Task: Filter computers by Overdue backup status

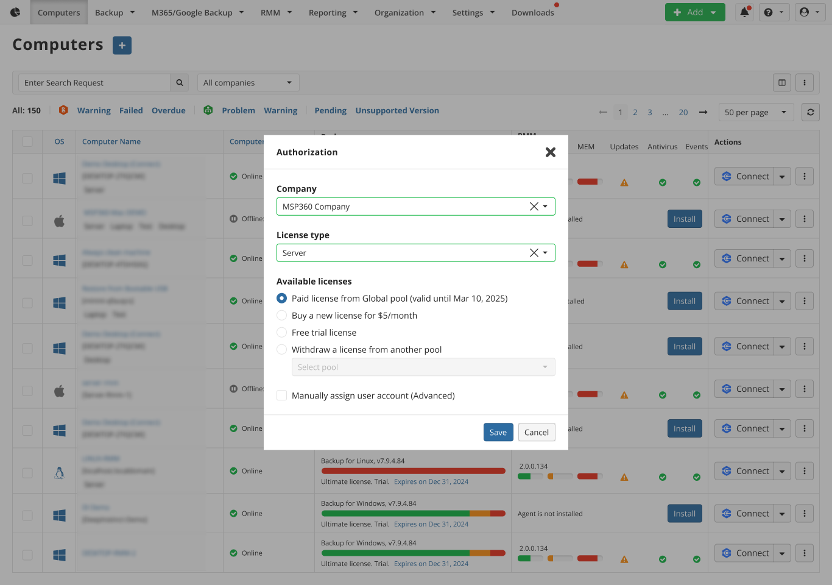Action: click(x=169, y=110)
